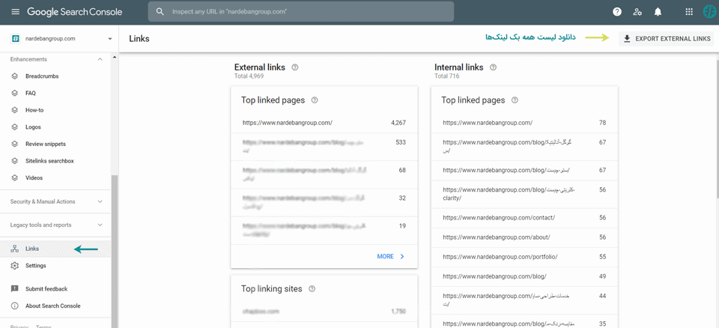This screenshot has width=719, height=328.
Task: Click the external homepage row with 4,267
Action: pos(324,123)
